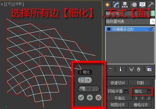
Task: Expand the modifier list dropdown
Action: click(x=153, y=21)
